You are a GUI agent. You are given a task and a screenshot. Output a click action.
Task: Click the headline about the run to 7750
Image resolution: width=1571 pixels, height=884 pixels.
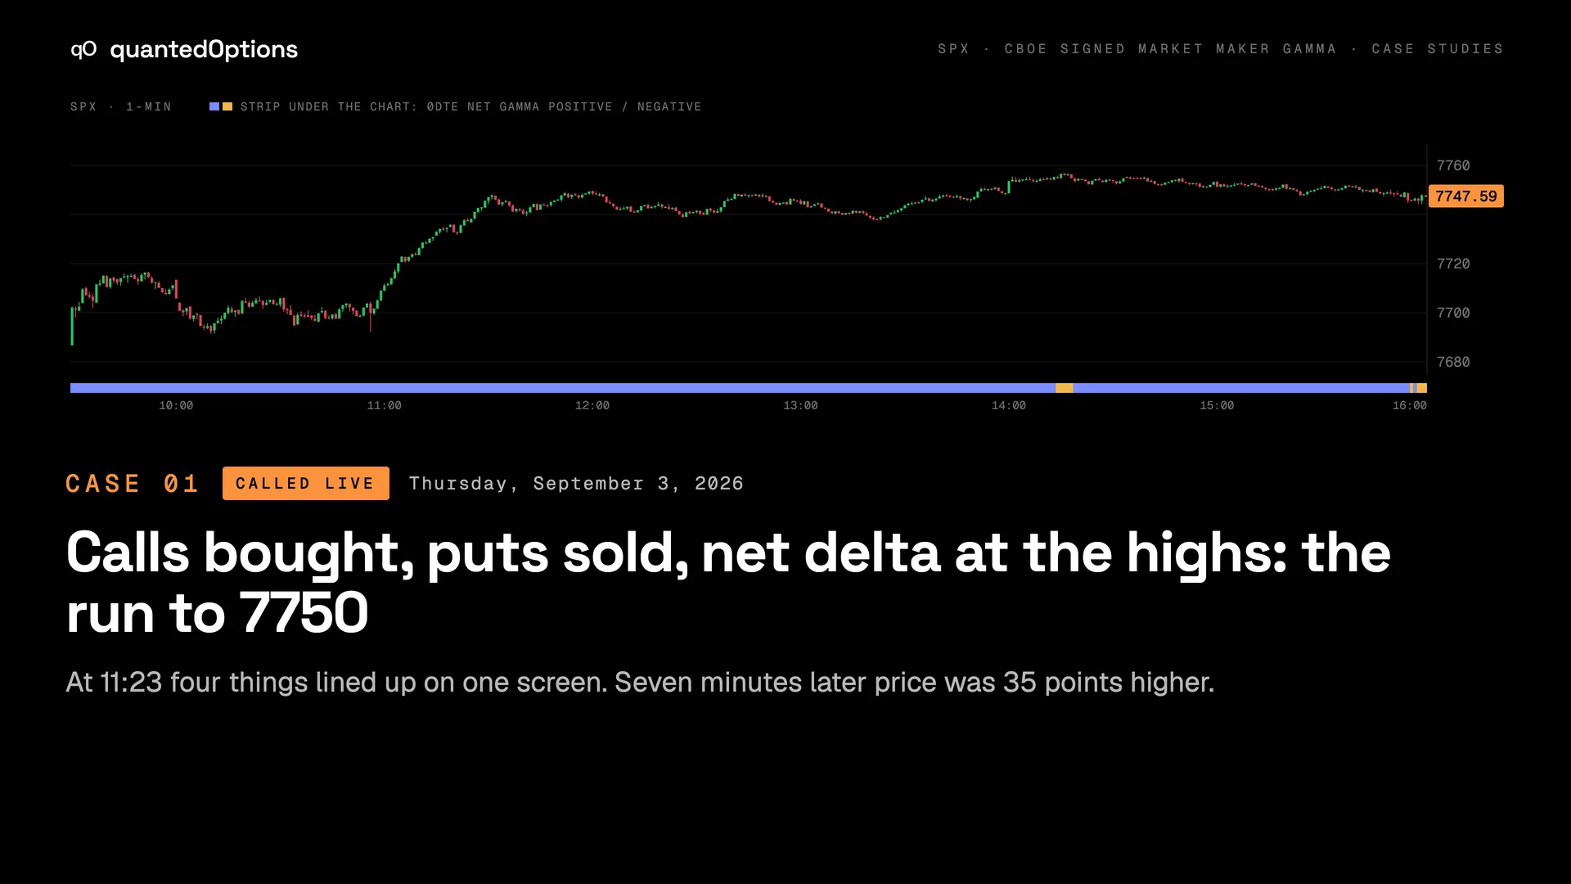(x=728, y=582)
